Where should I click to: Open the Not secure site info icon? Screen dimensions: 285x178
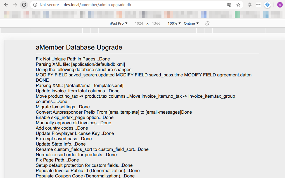click(35, 5)
